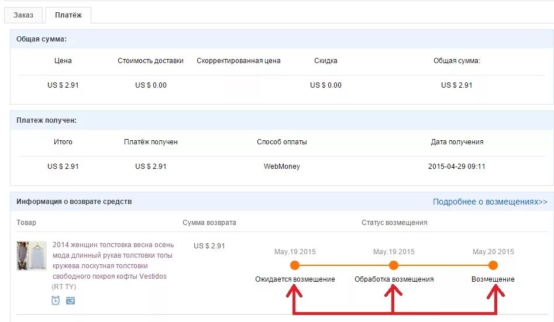Click the refund box icon under product
This screenshot has width=554, height=322.
click(x=71, y=300)
